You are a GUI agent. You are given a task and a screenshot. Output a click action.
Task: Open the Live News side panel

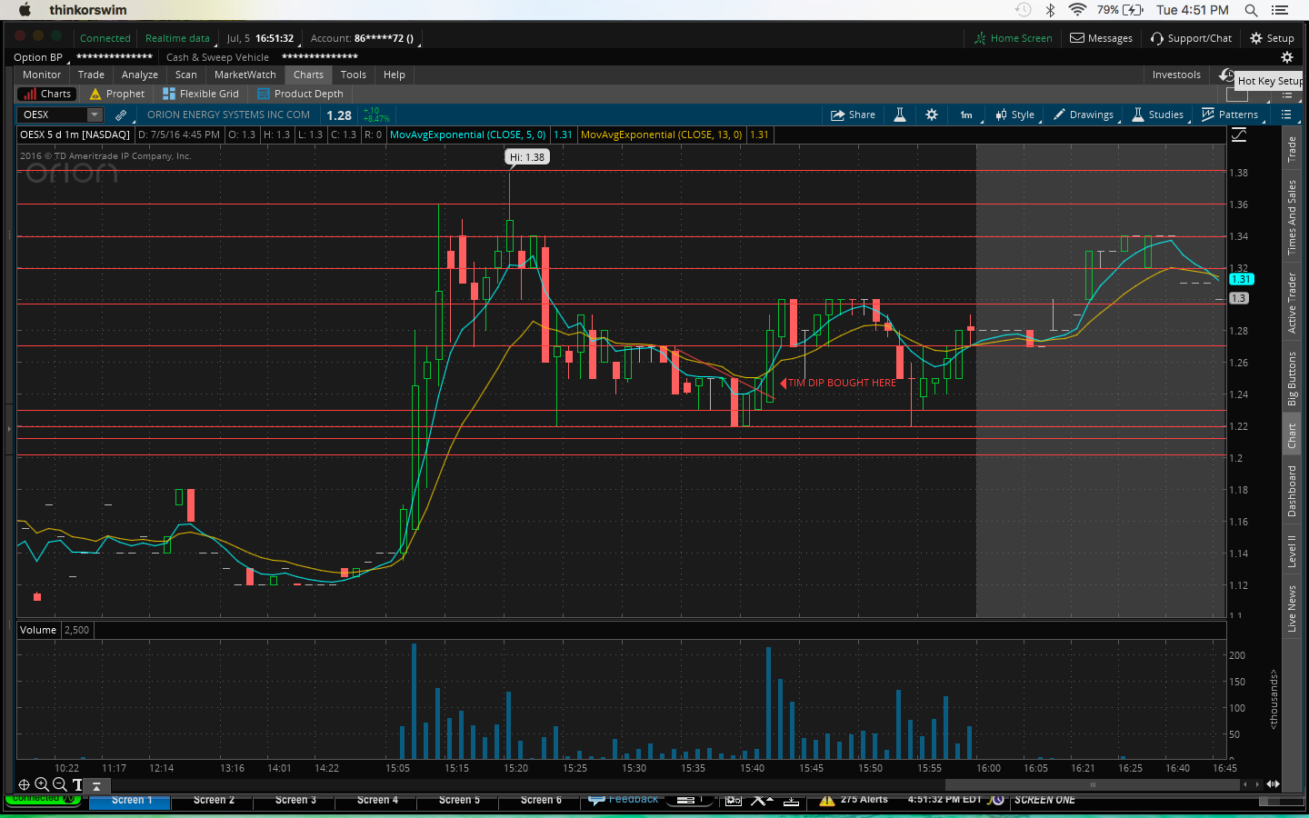1292,608
